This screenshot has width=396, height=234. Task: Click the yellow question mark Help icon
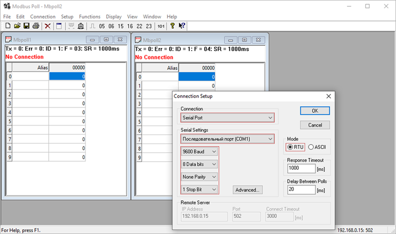click(172, 26)
